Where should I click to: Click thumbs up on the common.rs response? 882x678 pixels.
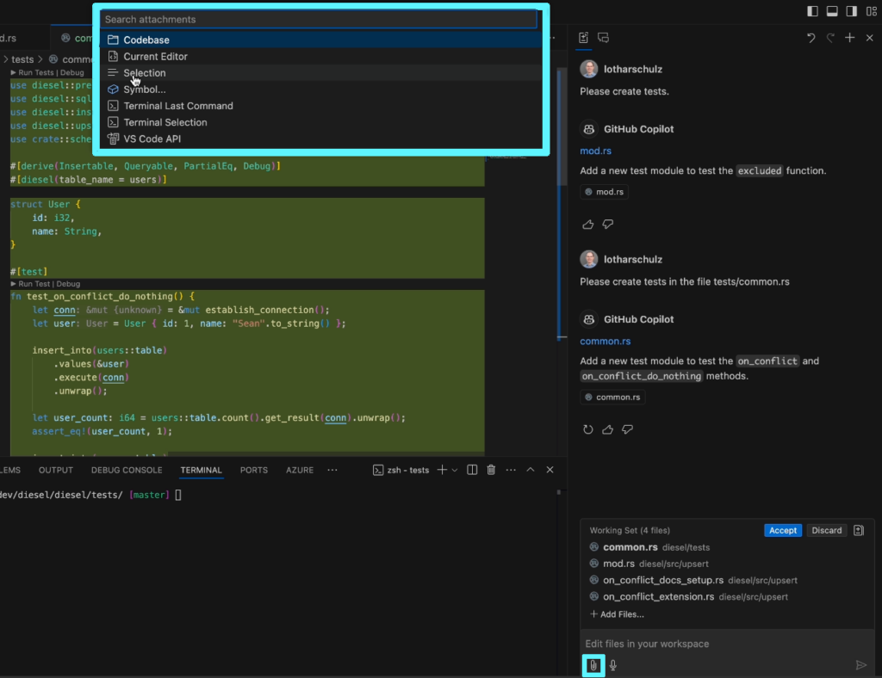(608, 429)
